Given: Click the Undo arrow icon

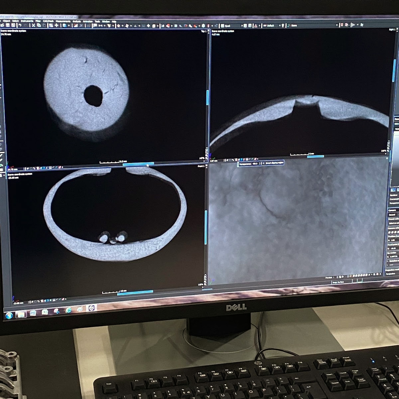Looking at the screenshot, I should coord(20,25).
